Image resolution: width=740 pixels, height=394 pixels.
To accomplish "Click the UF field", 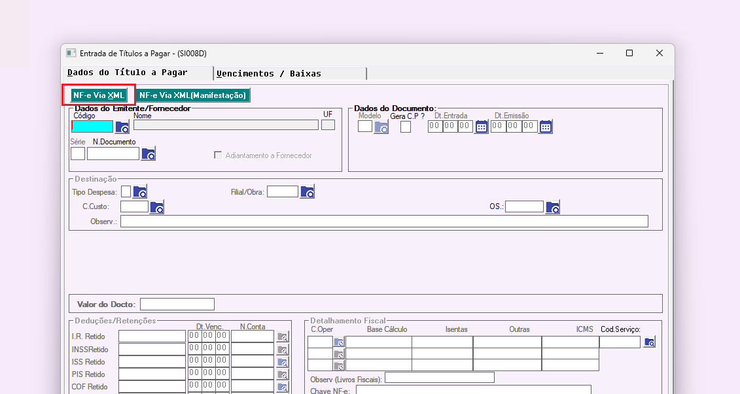I will pos(328,125).
